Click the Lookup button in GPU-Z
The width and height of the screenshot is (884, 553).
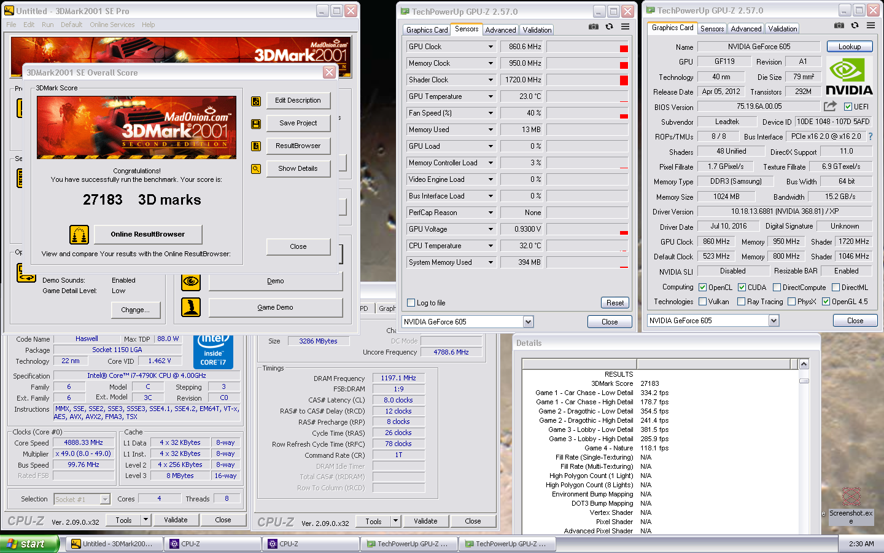[x=850, y=47]
